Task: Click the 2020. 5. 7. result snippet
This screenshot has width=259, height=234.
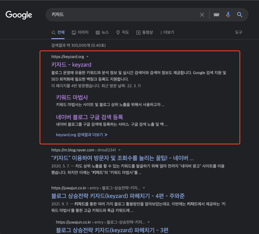Action: pyautogui.click(x=138, y=169)
